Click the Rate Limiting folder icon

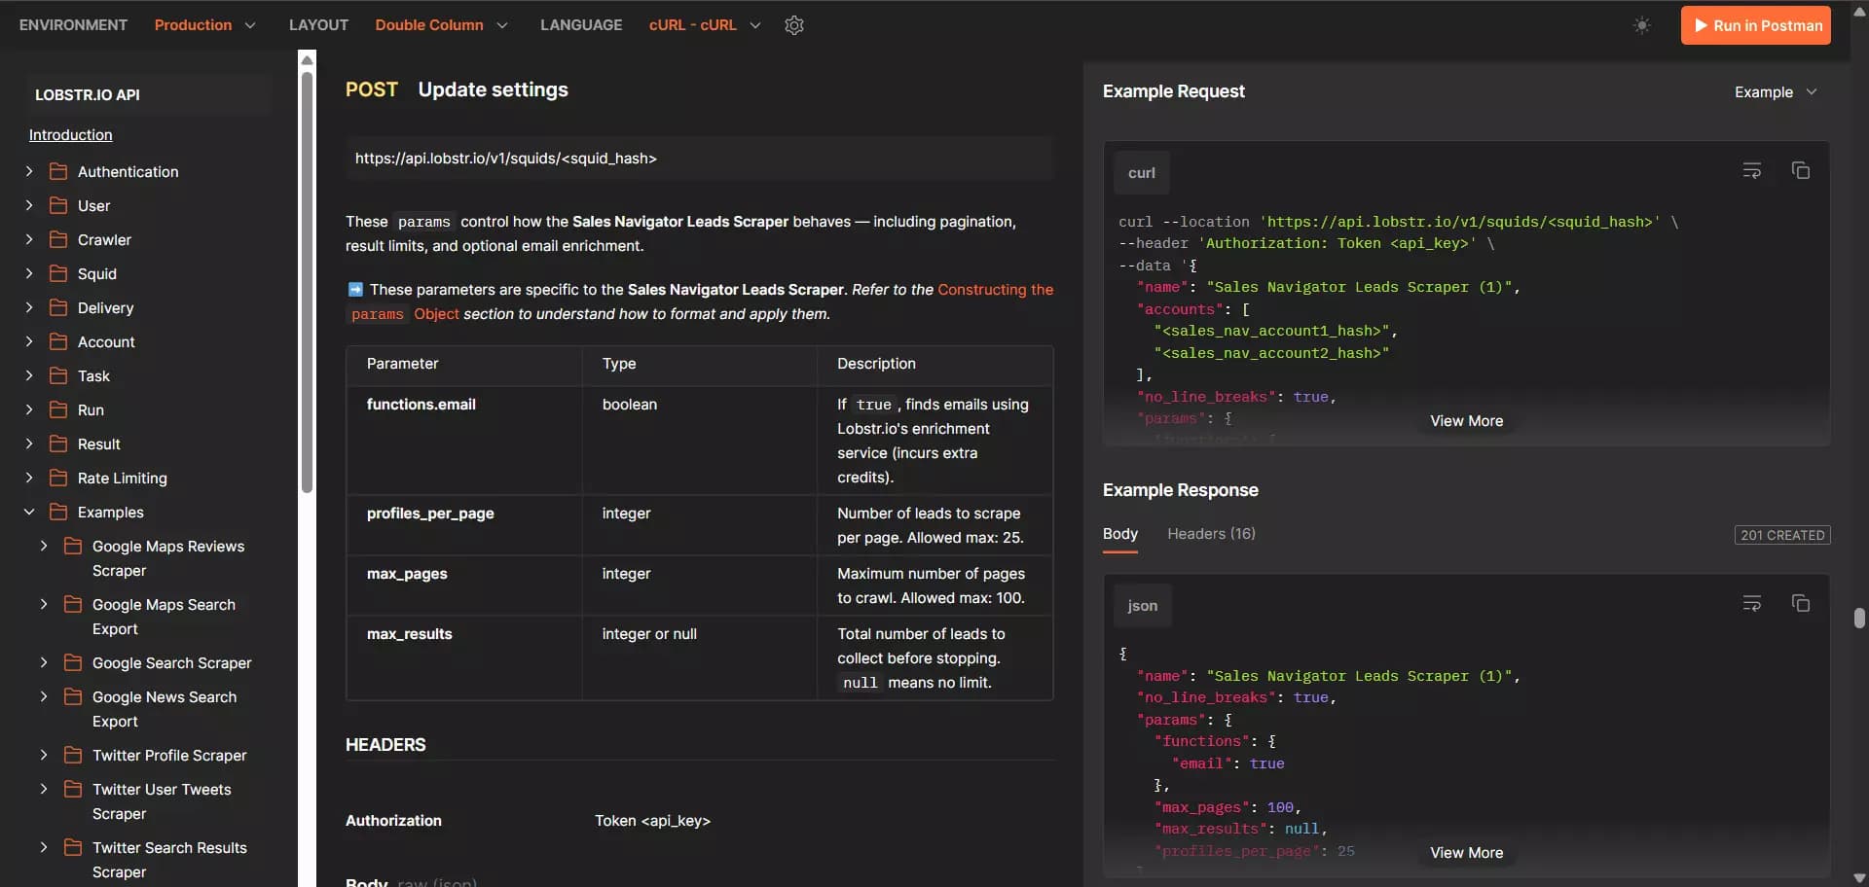[58, 478]
